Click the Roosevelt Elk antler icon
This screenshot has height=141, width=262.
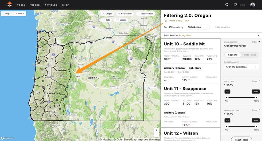coord(166,21)
